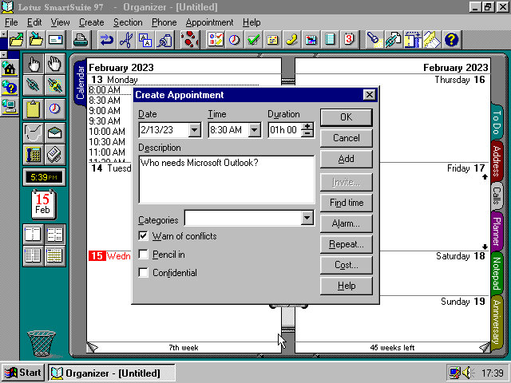Image resolution: width=511 pixels, height=383 pixels.
Task: Click the green checkmark toolbar icon
Action: pos(254,39)
